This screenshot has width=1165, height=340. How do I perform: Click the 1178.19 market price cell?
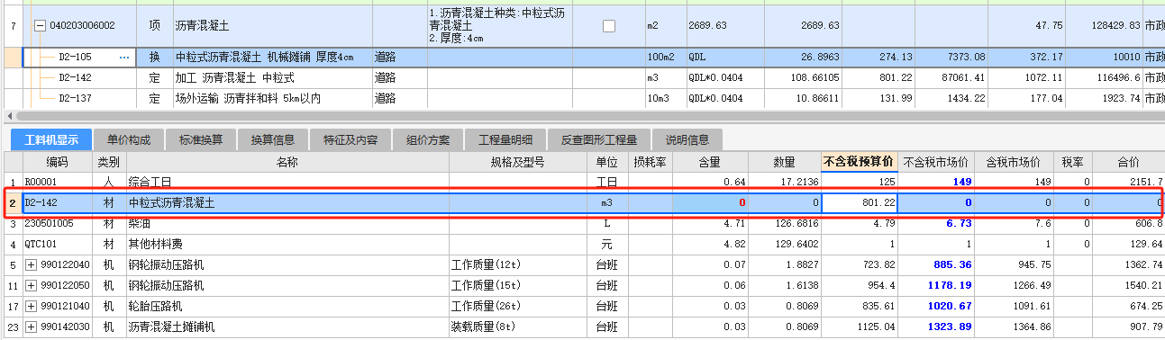pos(936,285)
